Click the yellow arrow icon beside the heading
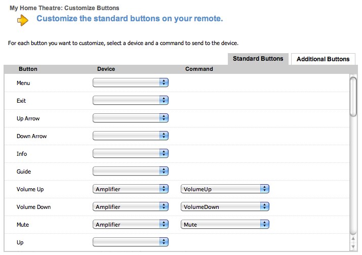 pyautogui.click(x=23, y=20)
